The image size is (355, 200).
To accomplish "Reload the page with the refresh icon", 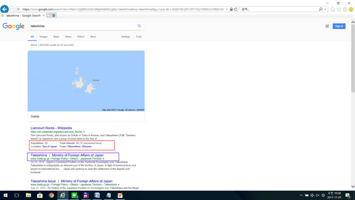I will tap(236, 9).
